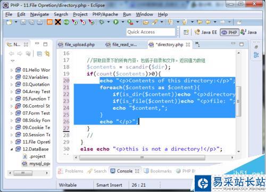Screen dimensions: 266x192
Task: Open the Run menu
Action: pos(127,14)
